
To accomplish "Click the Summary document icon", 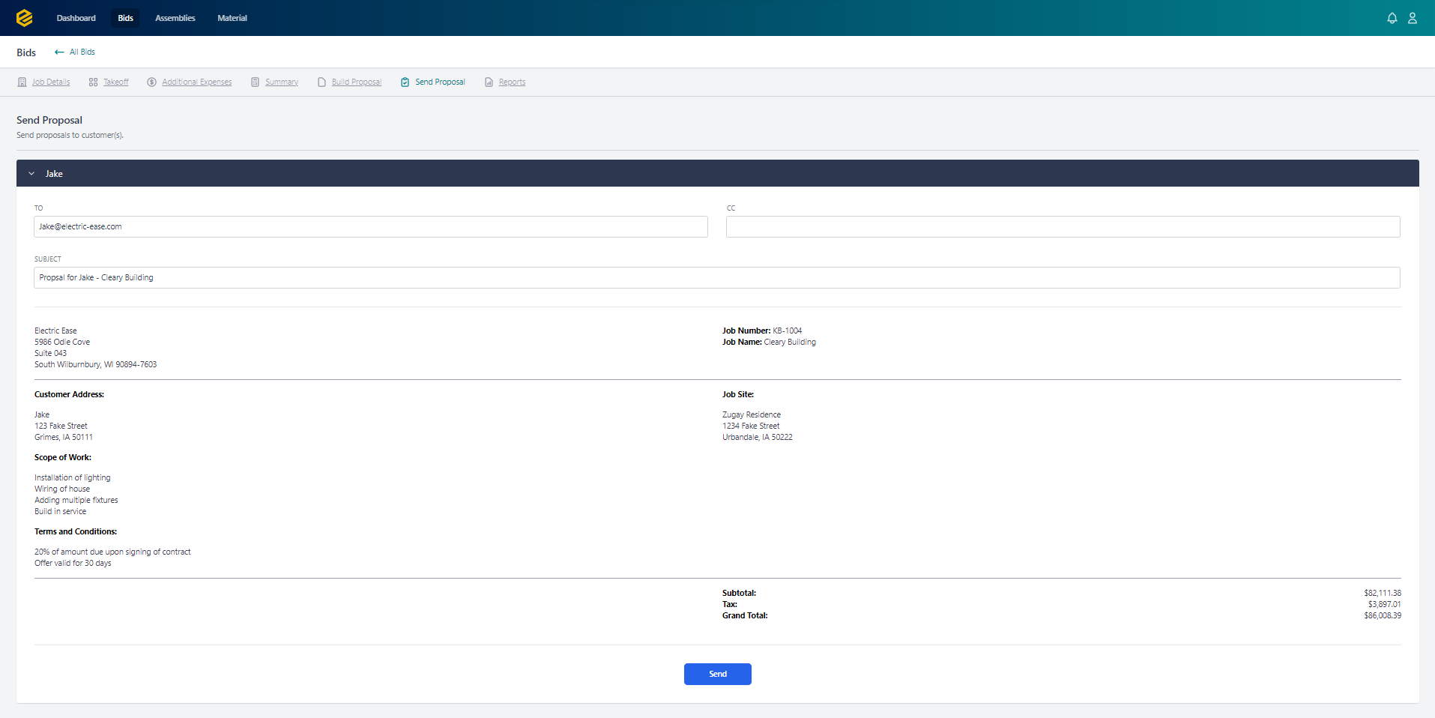I will tap(254, 82).
